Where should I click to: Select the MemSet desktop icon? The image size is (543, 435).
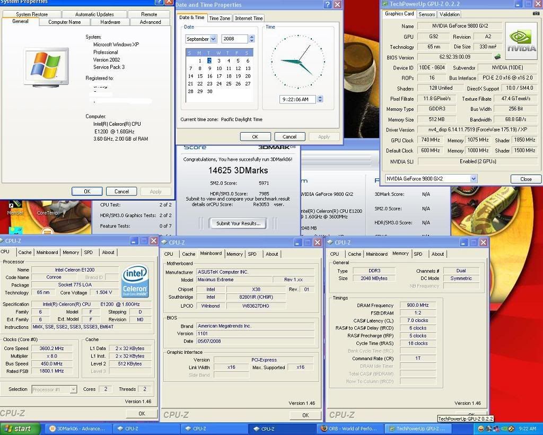coord(15,208)
